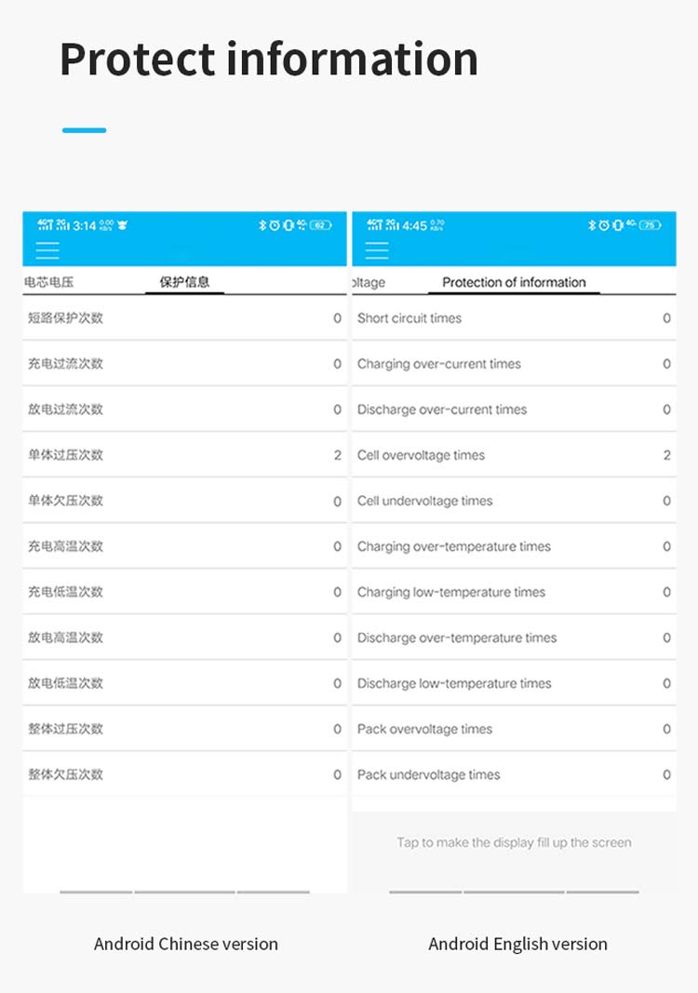
Task: Tap battery indicator in English version status bar
Action: [650, 225]
